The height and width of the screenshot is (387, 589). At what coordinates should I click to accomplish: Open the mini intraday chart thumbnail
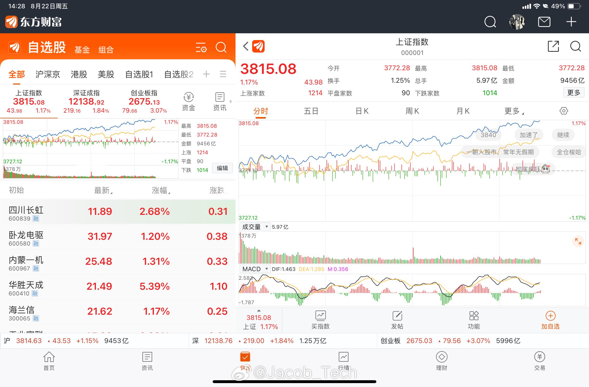pos(91,149)
